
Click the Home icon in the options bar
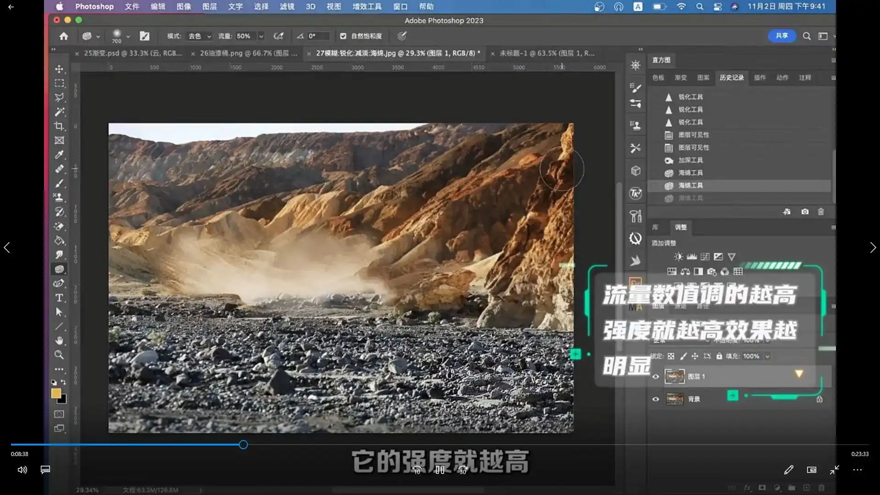(64, 36)
